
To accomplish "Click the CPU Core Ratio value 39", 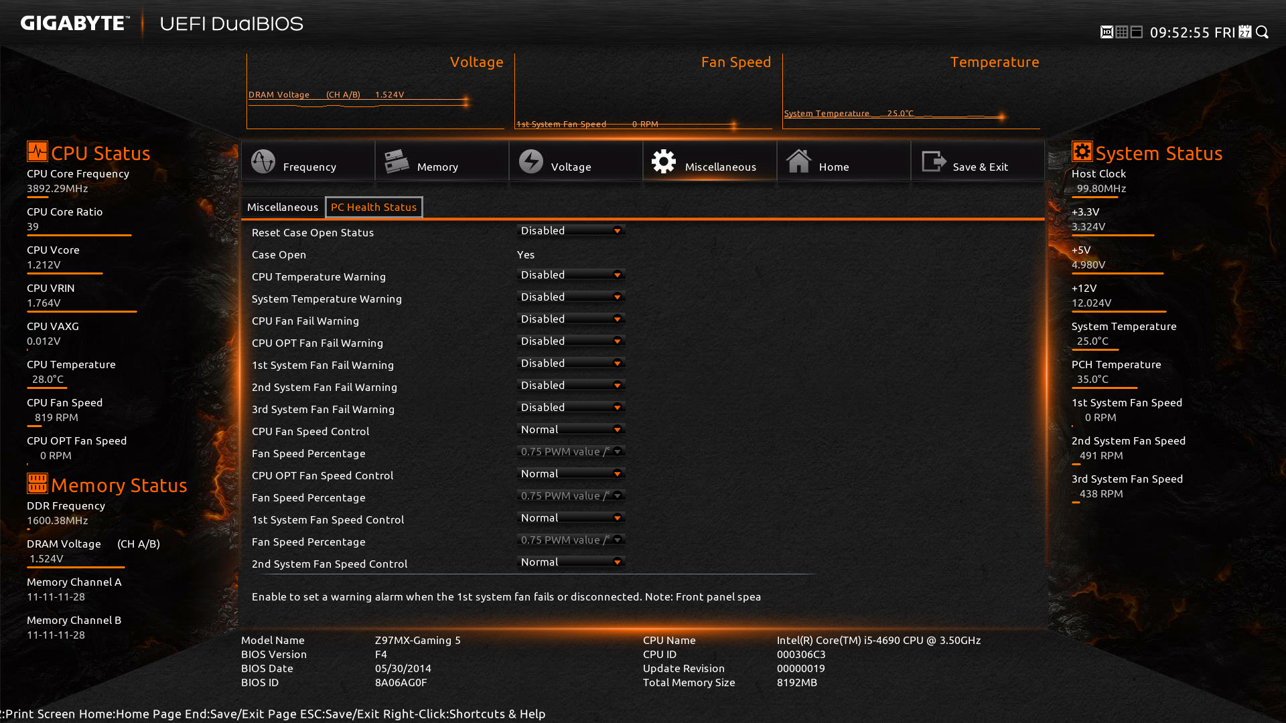I will 33,226.
